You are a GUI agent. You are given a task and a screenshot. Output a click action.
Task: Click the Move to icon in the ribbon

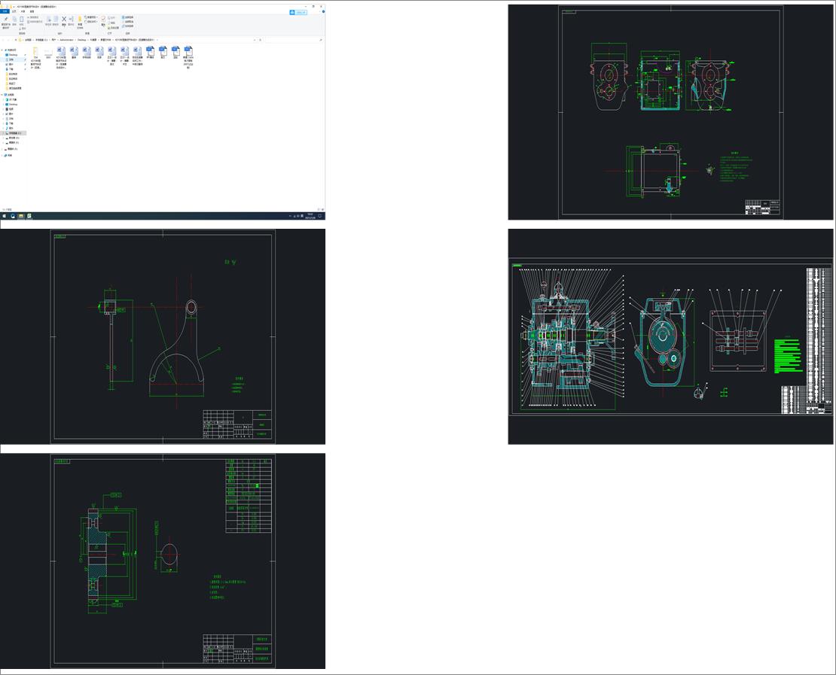48,19
